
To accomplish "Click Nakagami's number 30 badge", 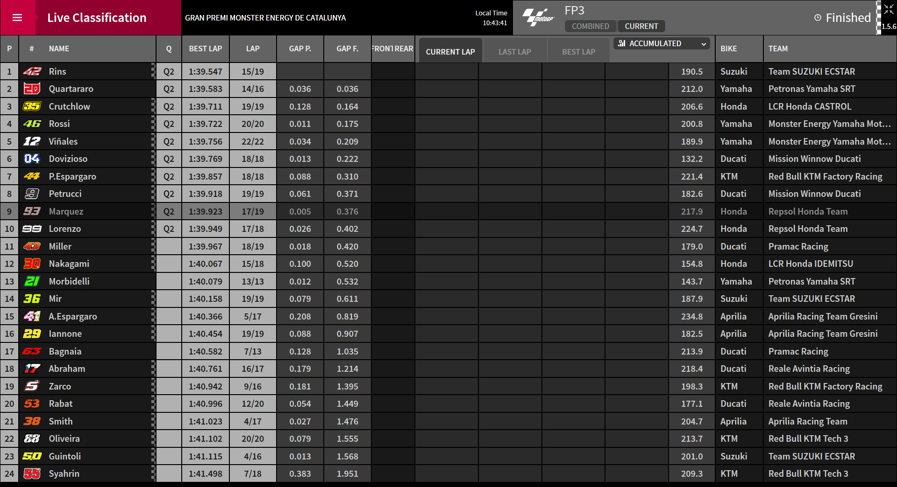I will pyautogui.click(x=32, y=264).
